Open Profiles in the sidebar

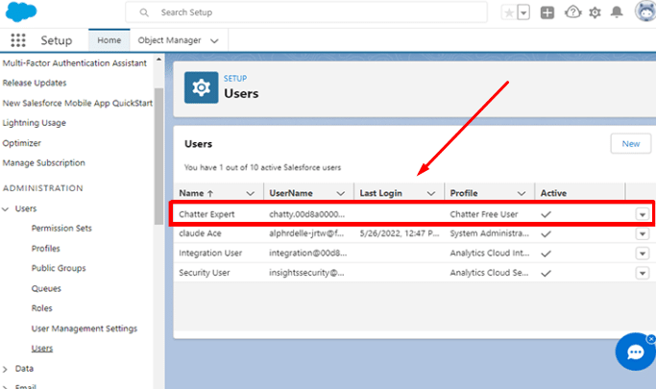[45, 249]
